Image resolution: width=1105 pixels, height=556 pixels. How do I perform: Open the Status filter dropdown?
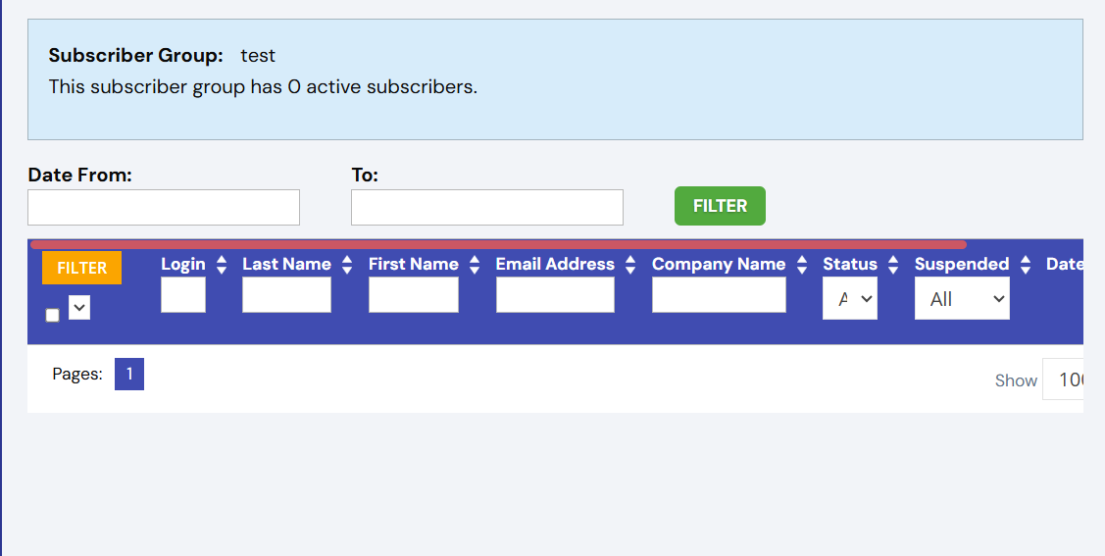pos(850,298)
